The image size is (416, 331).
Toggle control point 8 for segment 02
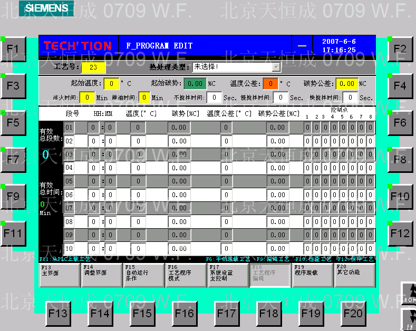point(370,141)
